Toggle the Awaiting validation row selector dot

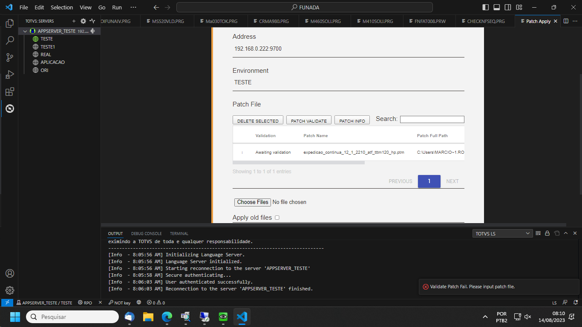point(242,152)
